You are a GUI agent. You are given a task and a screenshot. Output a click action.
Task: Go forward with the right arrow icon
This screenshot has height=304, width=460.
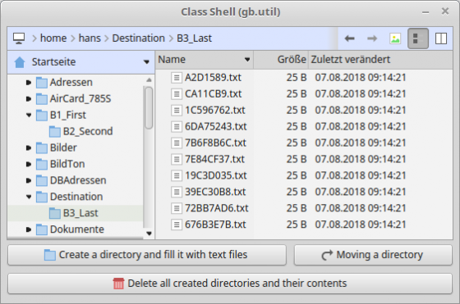372,39
